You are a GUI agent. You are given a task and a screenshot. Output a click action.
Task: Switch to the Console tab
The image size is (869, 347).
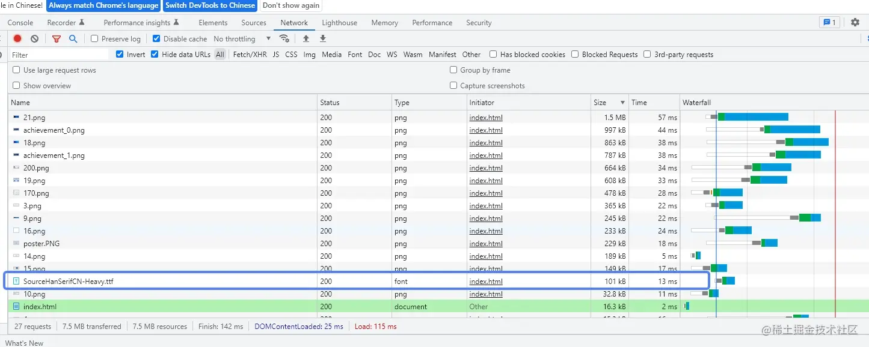20,22
